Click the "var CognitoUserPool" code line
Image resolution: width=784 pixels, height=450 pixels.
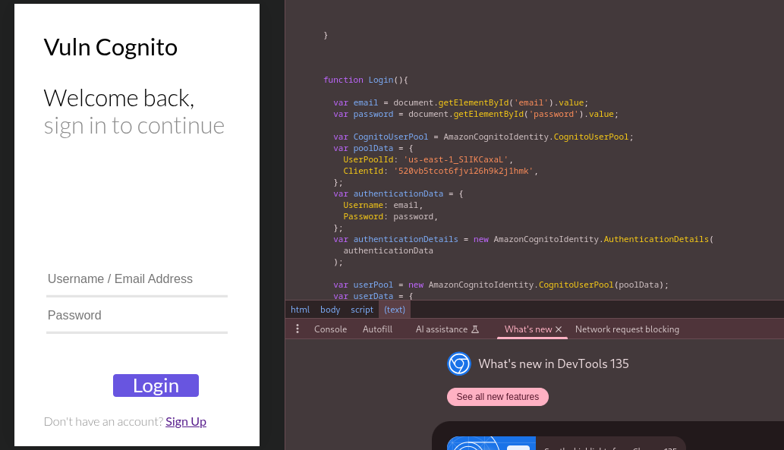coord(483,137)
